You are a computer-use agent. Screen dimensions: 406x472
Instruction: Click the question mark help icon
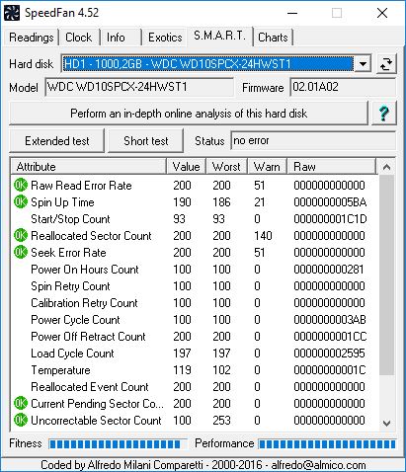point(383,114)
